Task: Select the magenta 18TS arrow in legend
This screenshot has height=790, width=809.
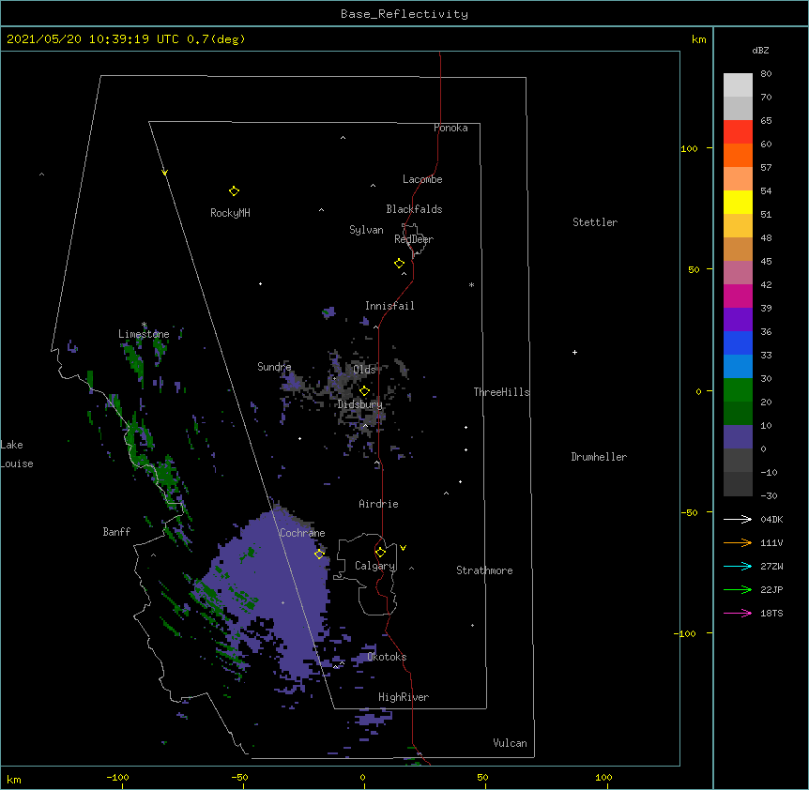Action: pos(738,613)
